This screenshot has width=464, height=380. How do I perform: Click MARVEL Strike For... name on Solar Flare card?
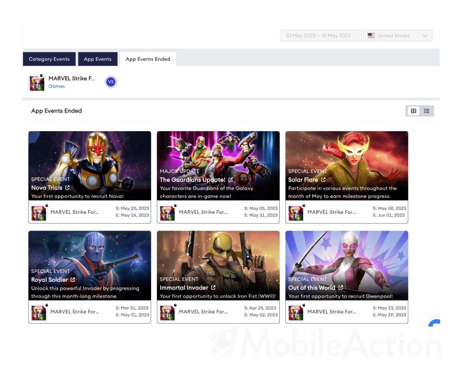pyautogui.click(x=331, y=212)
